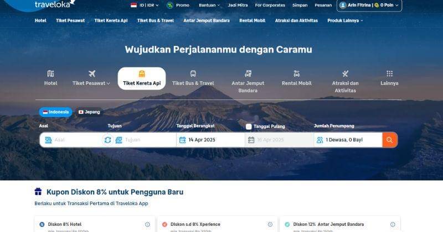The height and width of the screenshot is (232, 443).
Task: Open the Lainnya grid icon
Action: pos(389,73)
